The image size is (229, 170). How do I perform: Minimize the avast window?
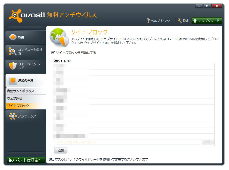(x=199, y=6)
